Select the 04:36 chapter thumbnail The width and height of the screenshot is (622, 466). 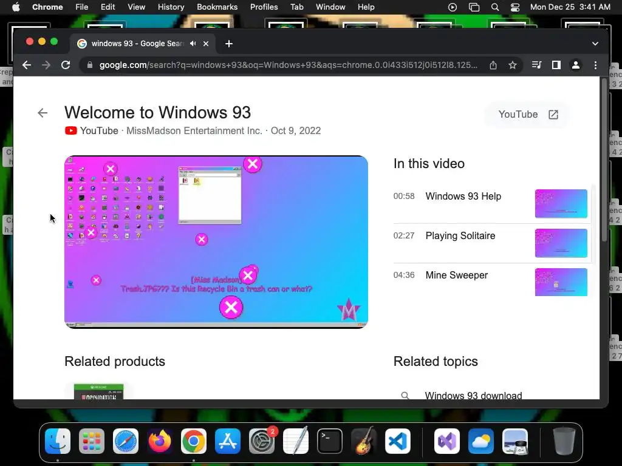[561, 282]
